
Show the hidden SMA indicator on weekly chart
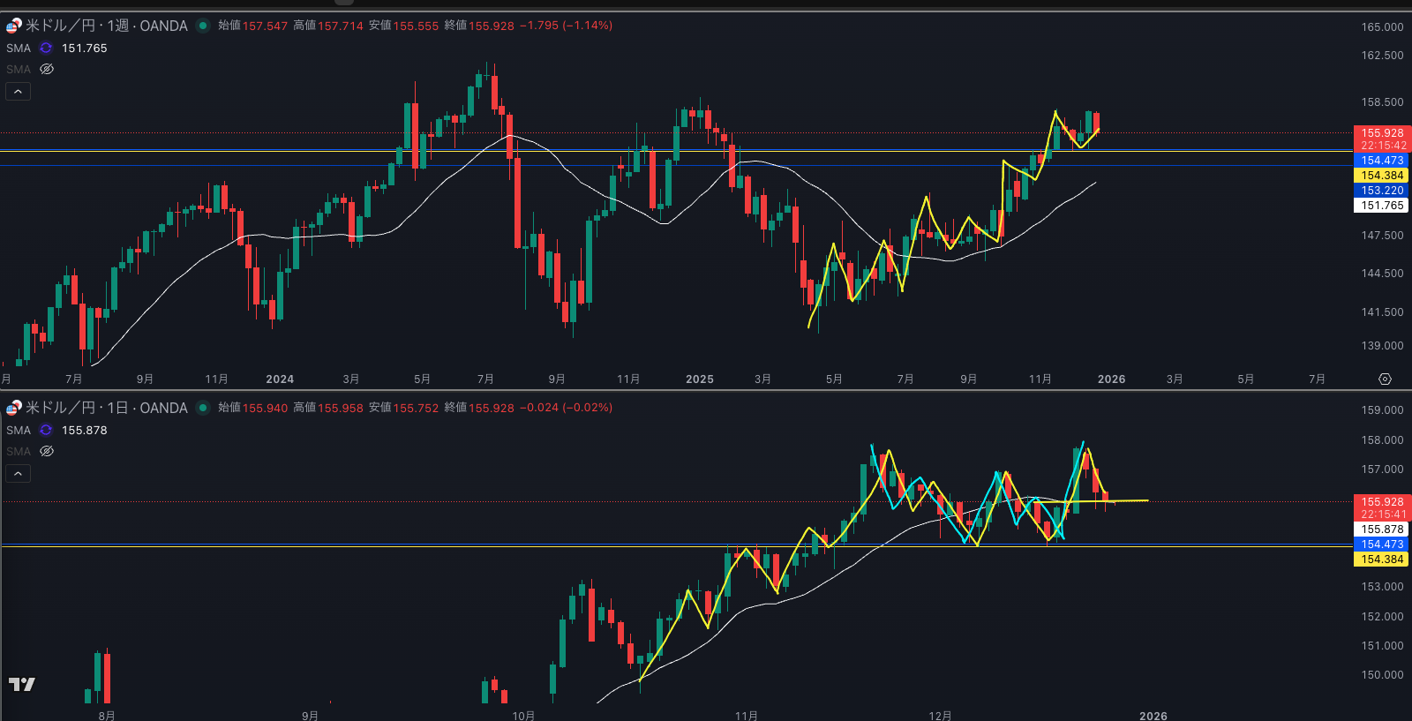click(x=47, y=69)
